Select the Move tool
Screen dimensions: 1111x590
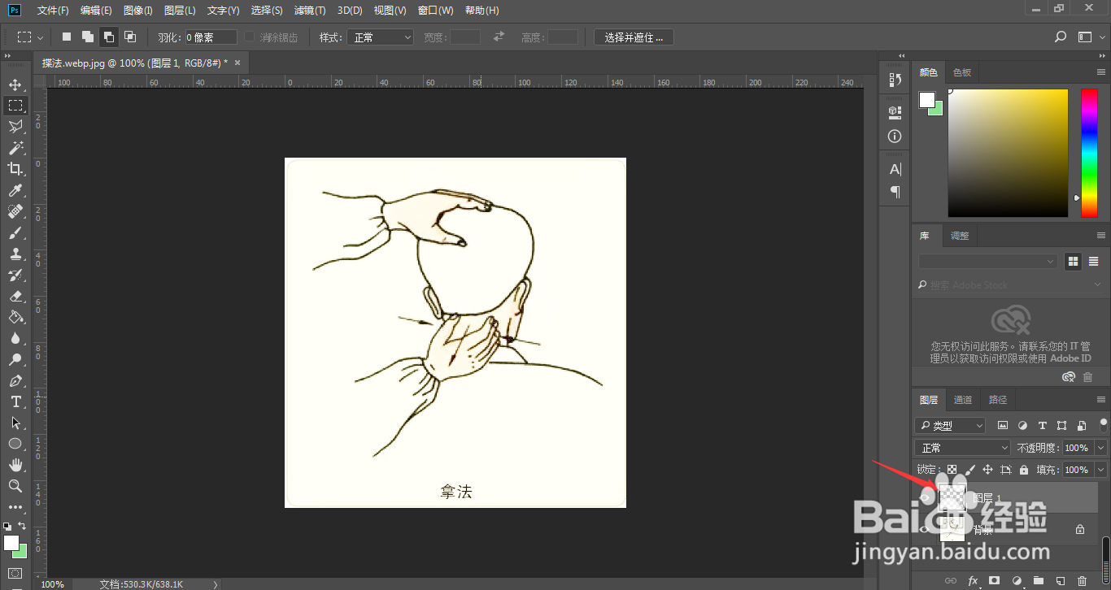point(15,85)
